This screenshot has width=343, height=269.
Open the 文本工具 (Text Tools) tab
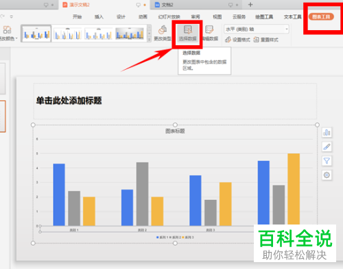(x=293, y=16)
